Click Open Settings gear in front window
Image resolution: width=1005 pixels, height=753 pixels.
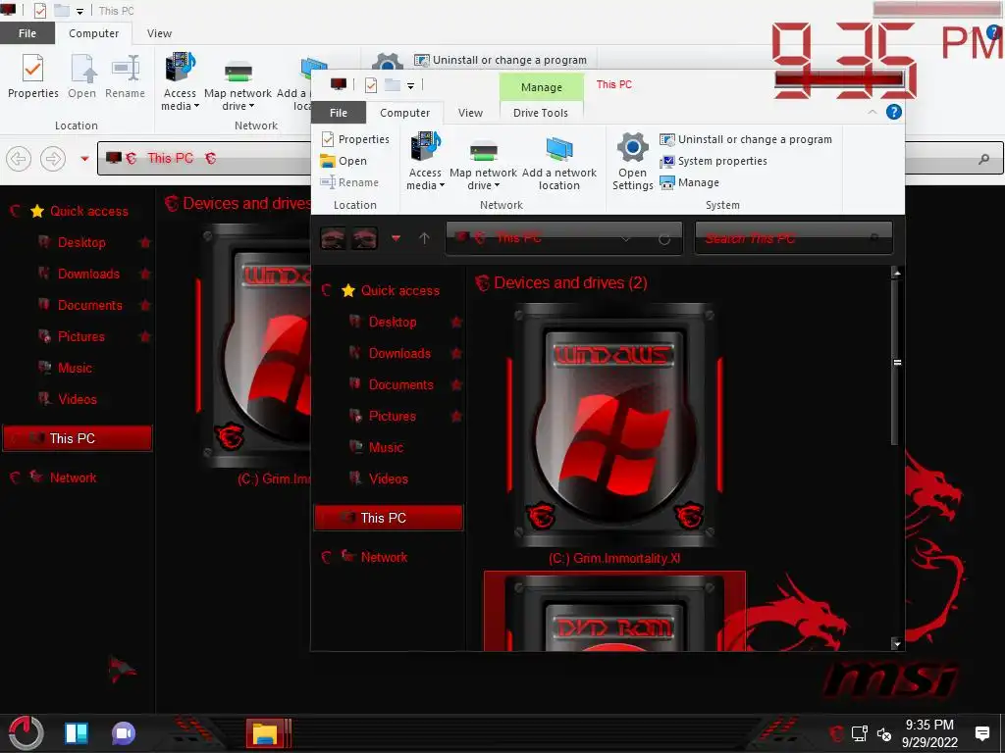632,147
